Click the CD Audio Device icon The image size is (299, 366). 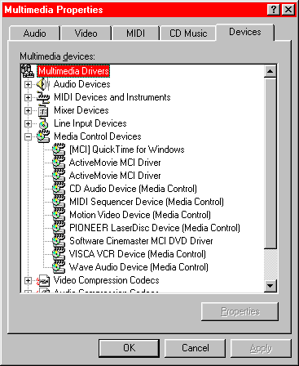(59, 189)
